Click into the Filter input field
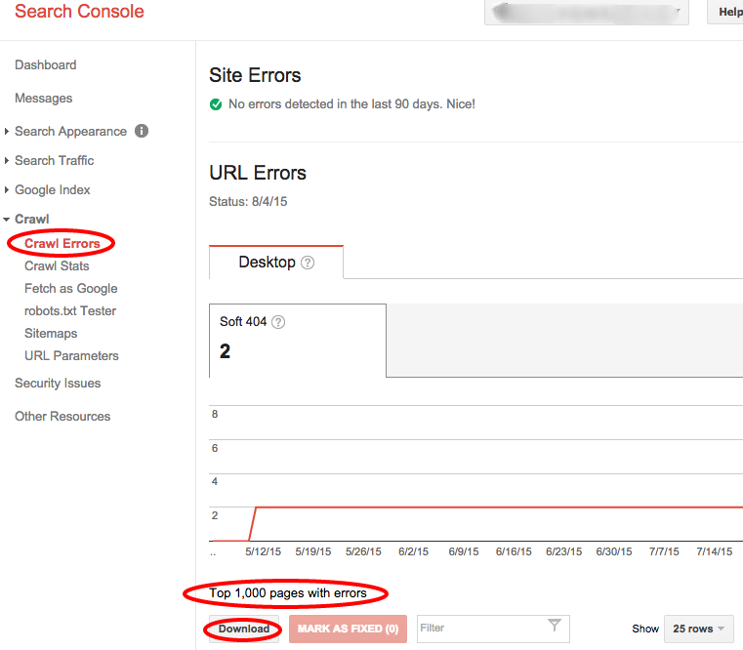The width and height of the screenshot is (743, 650). [x=478, y=629]
